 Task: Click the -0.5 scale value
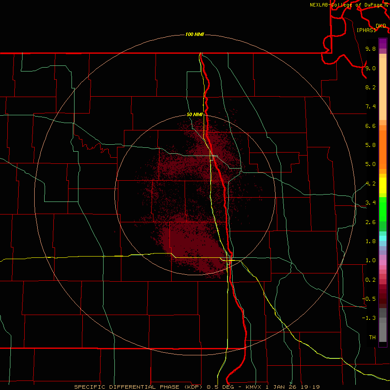point(369,299)
